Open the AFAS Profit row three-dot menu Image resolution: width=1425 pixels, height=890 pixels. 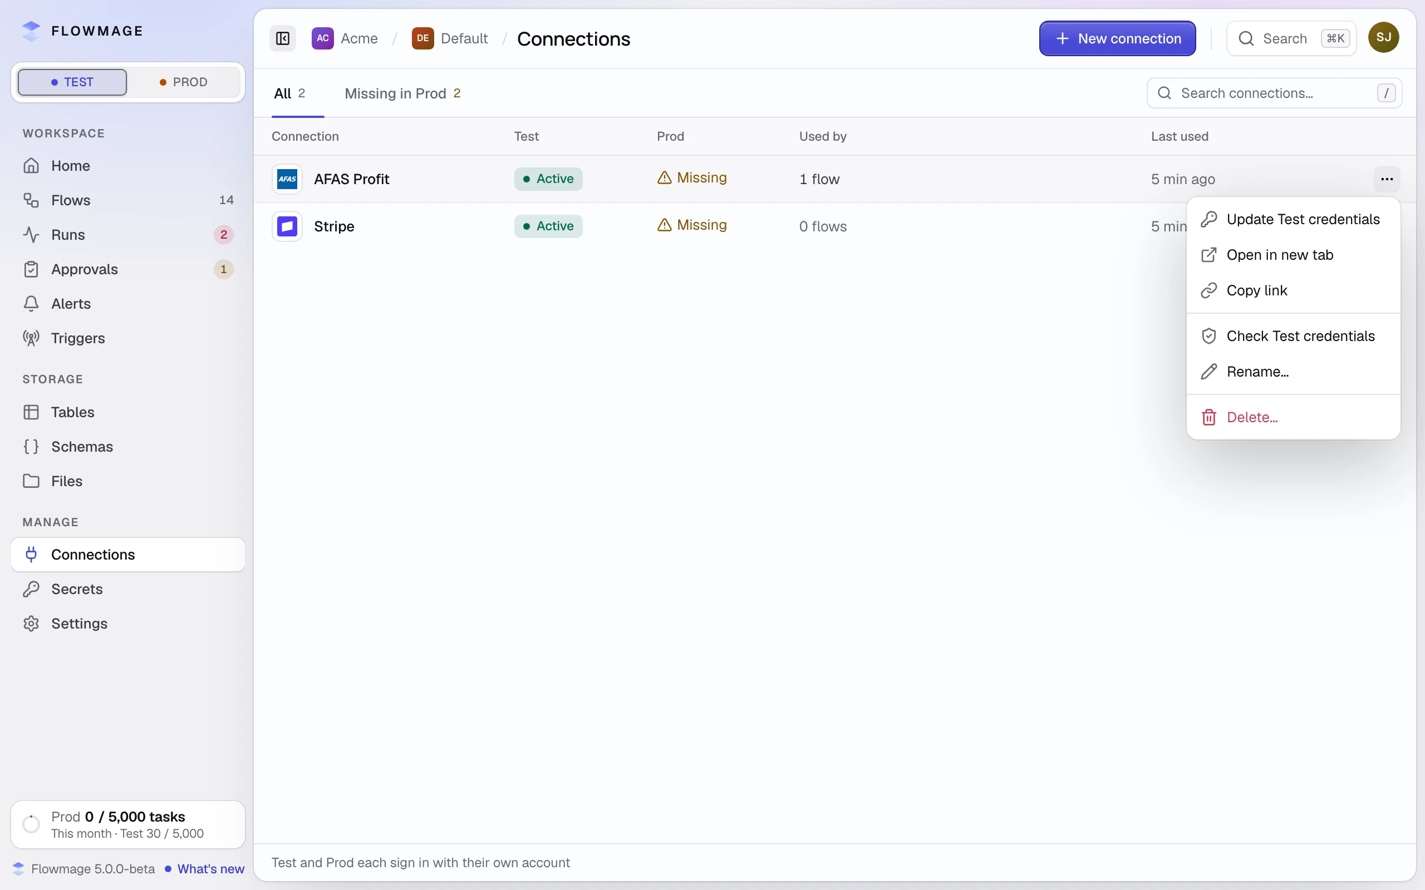tap(1387, 179)
